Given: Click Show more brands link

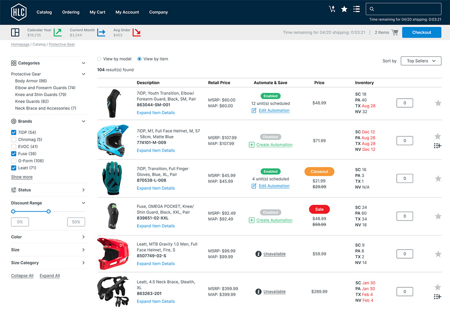Looking at the screenshot, I should click(x=22, y=177).
